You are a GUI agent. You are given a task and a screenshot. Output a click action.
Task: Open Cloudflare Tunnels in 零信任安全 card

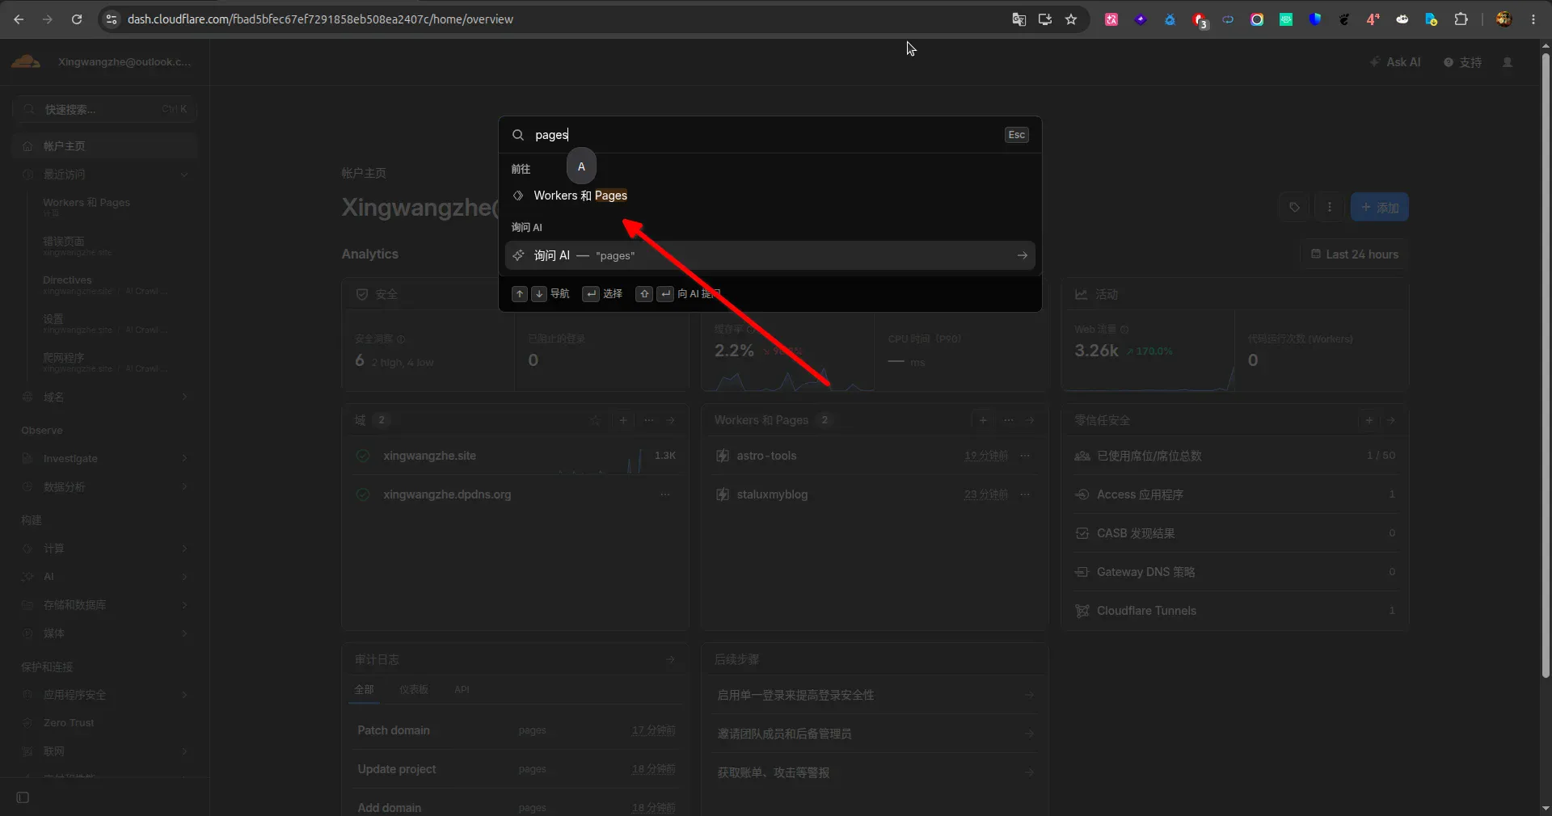pos(1234,611)
